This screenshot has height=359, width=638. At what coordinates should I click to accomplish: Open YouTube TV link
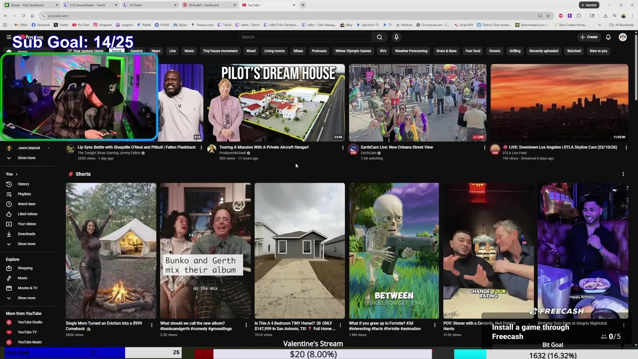27,332
